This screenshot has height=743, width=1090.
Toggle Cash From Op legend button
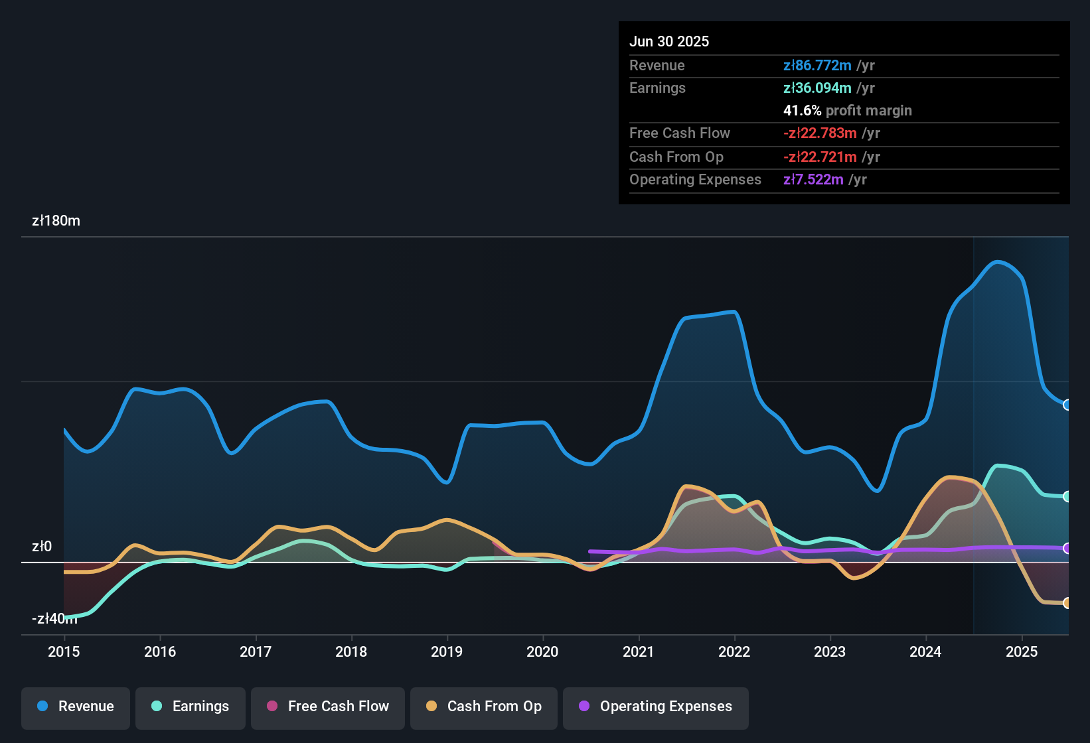tap(484, 707)
